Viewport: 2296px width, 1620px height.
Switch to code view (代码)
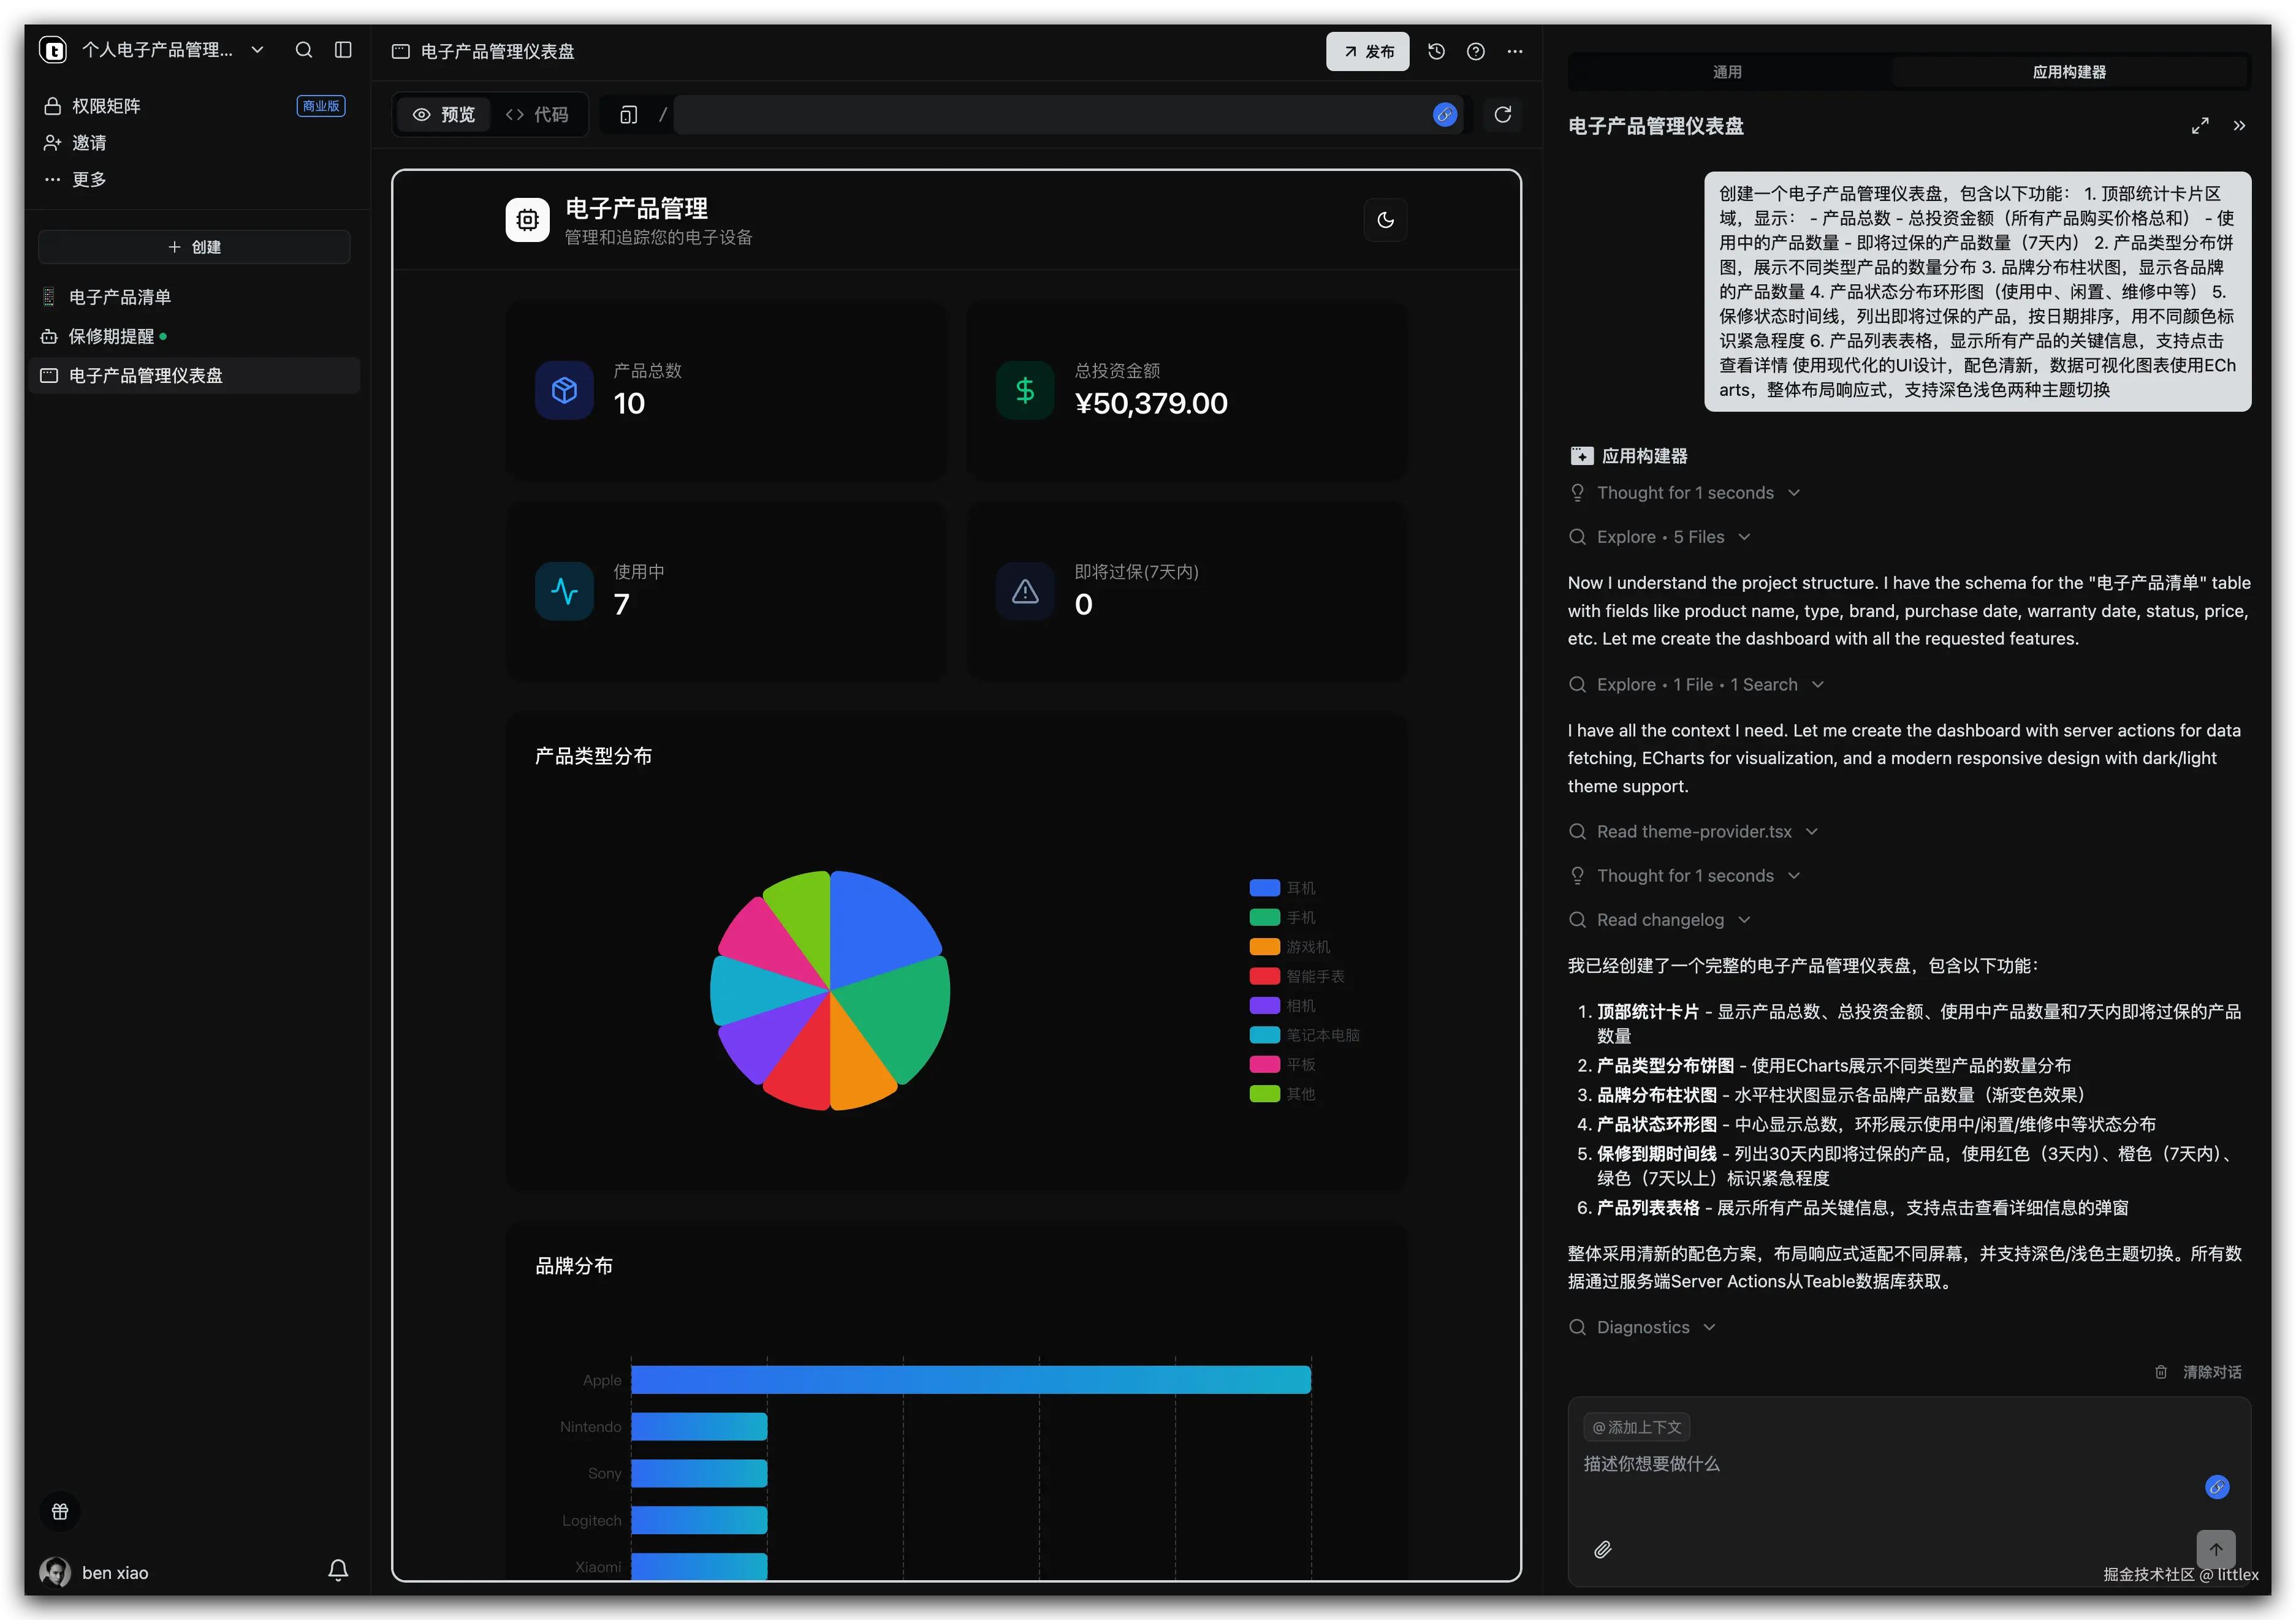pos(537,115)
